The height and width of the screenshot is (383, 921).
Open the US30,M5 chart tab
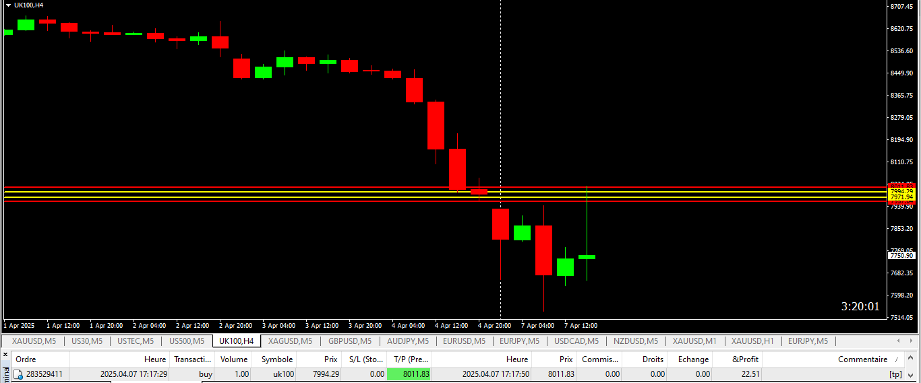87,341
